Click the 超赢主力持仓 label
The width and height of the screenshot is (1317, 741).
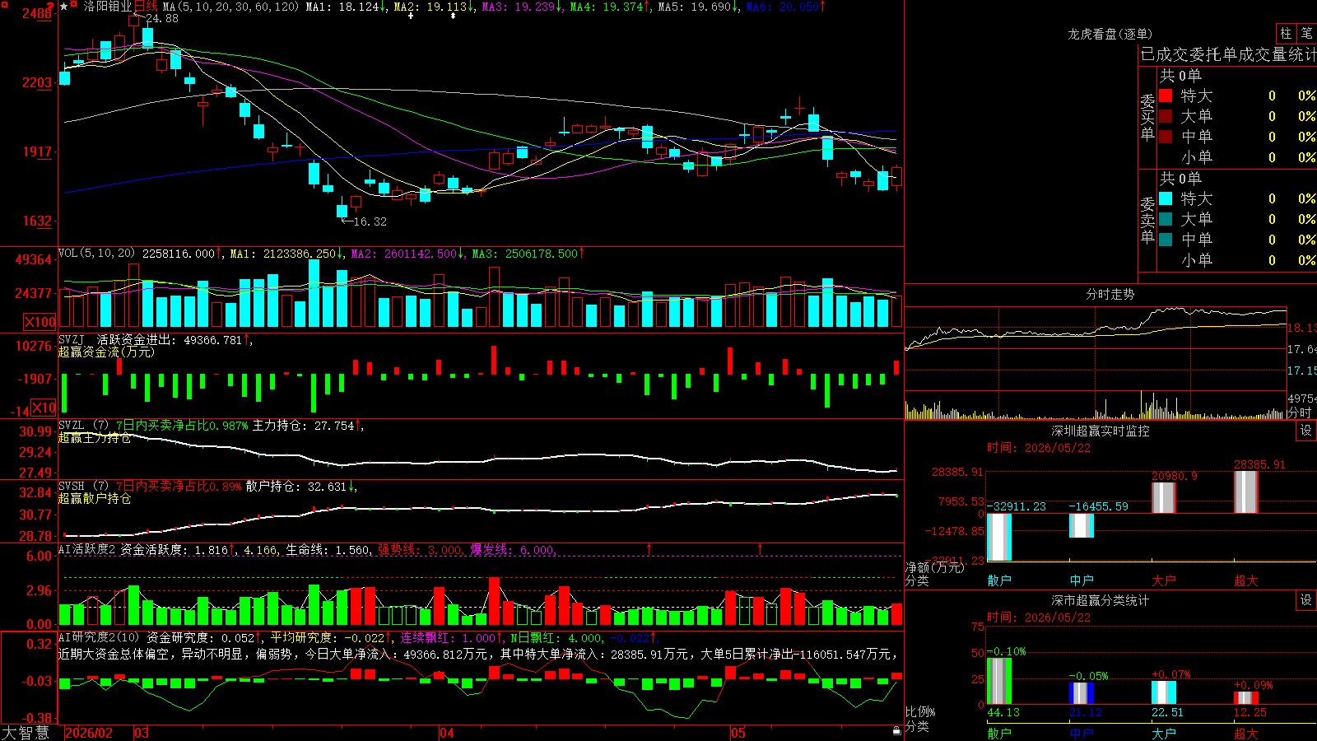(x=95, y=438)
